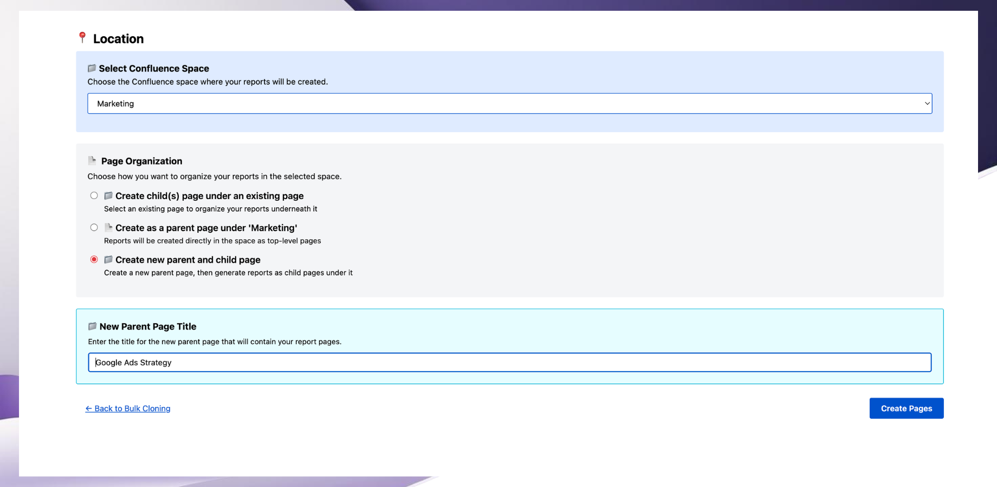Click the 'Create new parent and child page' label
The width and height of the screenshot is (997, 487).
pyautogui.click(x=188, y=260)
